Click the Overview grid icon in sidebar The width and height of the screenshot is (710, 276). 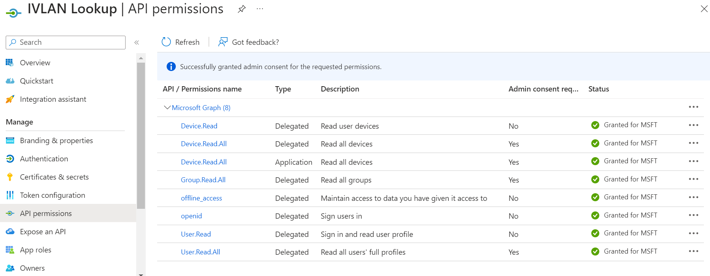[10, 63]
